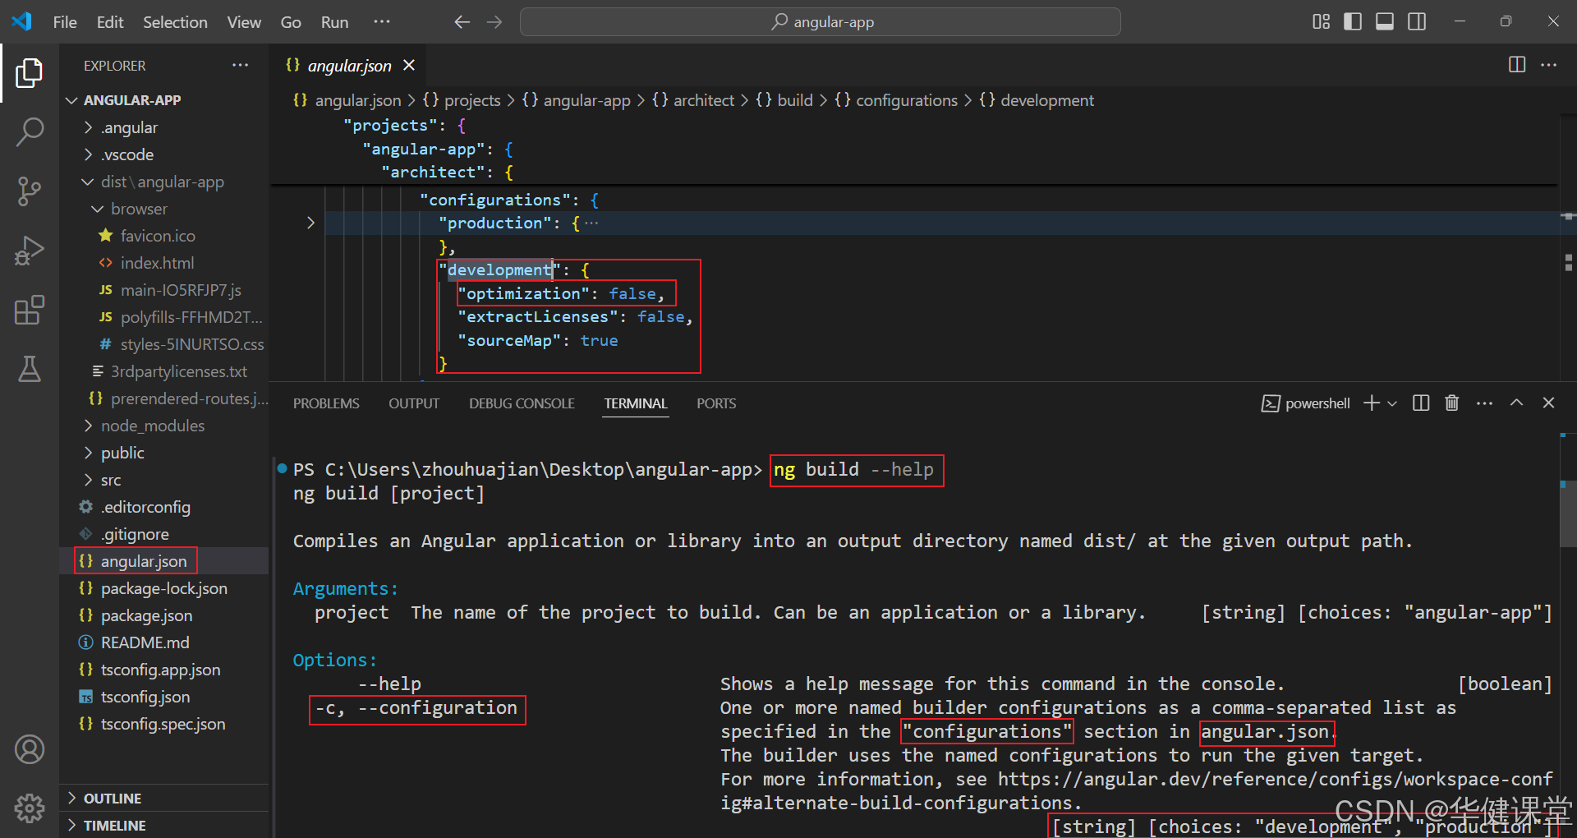Toggle bottom Panel visibility
The height and width of the screenshot is (838, 1577).
coord(1385,22)
